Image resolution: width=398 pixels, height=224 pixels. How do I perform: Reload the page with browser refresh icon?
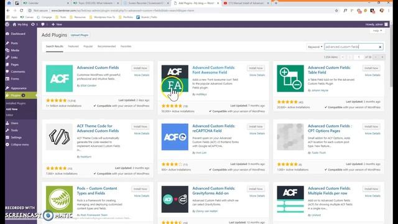(x=21, y=11)
